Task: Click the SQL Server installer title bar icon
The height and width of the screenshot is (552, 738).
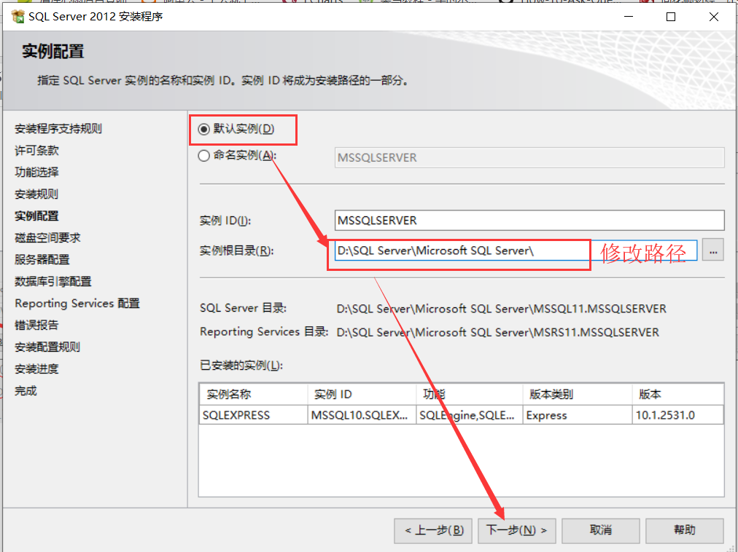Action: pyautogui.click(x=18, y=17)
